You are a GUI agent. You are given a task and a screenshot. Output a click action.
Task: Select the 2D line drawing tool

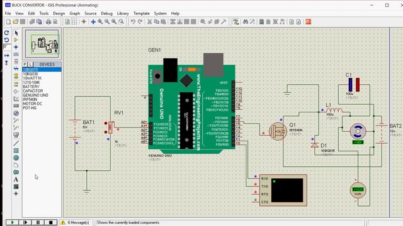[16, 143]
